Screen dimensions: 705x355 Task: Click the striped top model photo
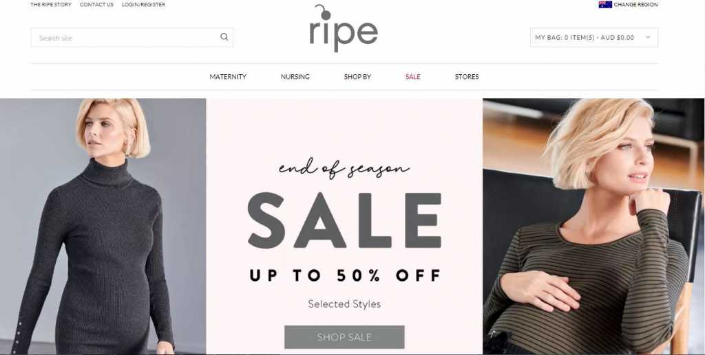(593, 227)
